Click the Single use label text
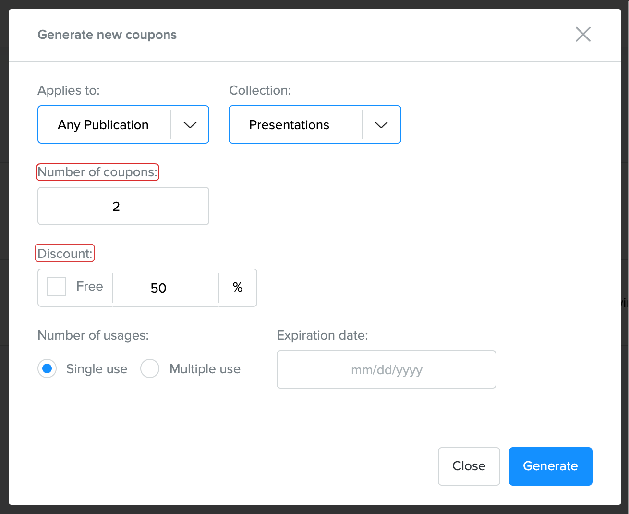 click(97, 369)
